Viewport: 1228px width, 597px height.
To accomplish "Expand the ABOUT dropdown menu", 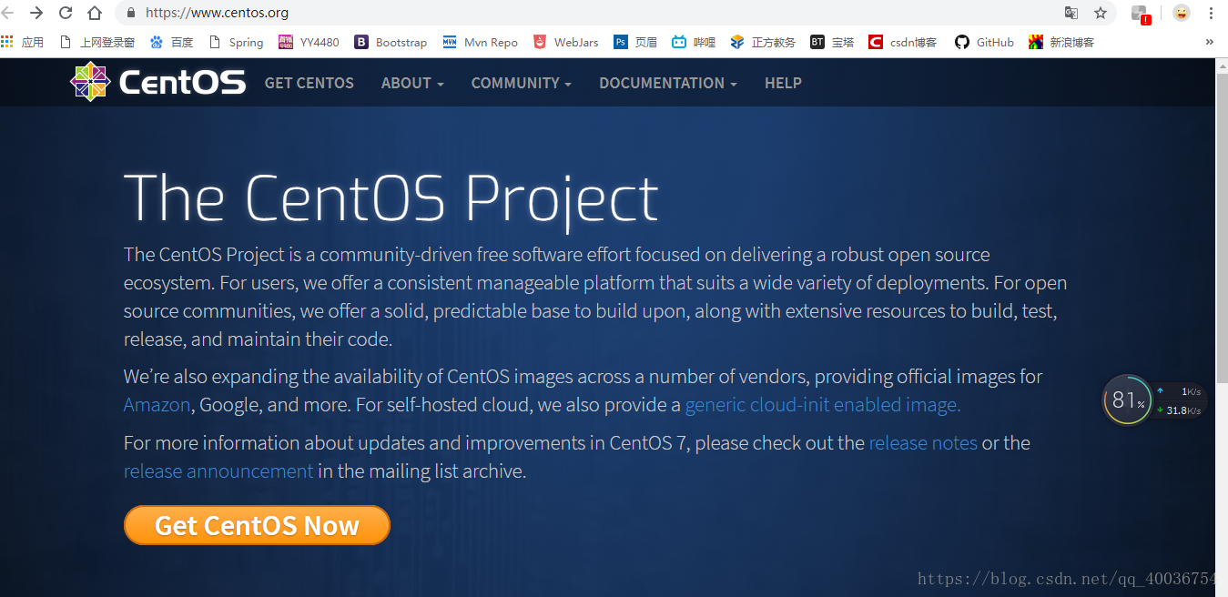I will click(x=412, y=83).
